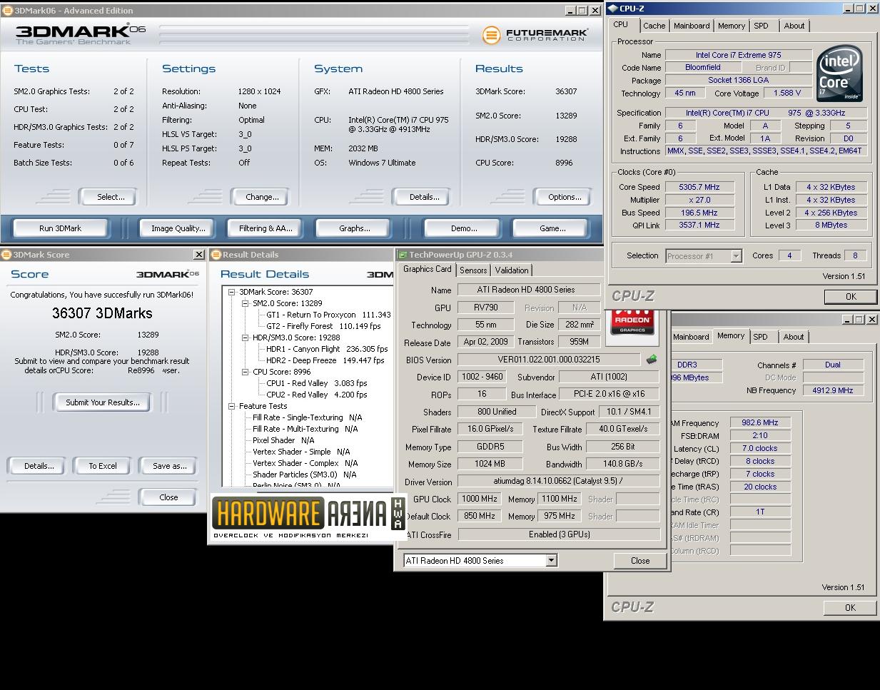Click Submit Your Results... button

103,402
